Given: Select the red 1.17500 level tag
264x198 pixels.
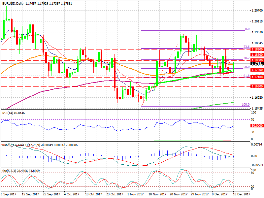Looking at the screenshot, I should point(257,70).
